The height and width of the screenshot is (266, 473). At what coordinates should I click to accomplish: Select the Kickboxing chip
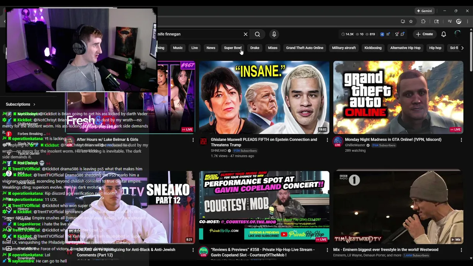point(373,48)
